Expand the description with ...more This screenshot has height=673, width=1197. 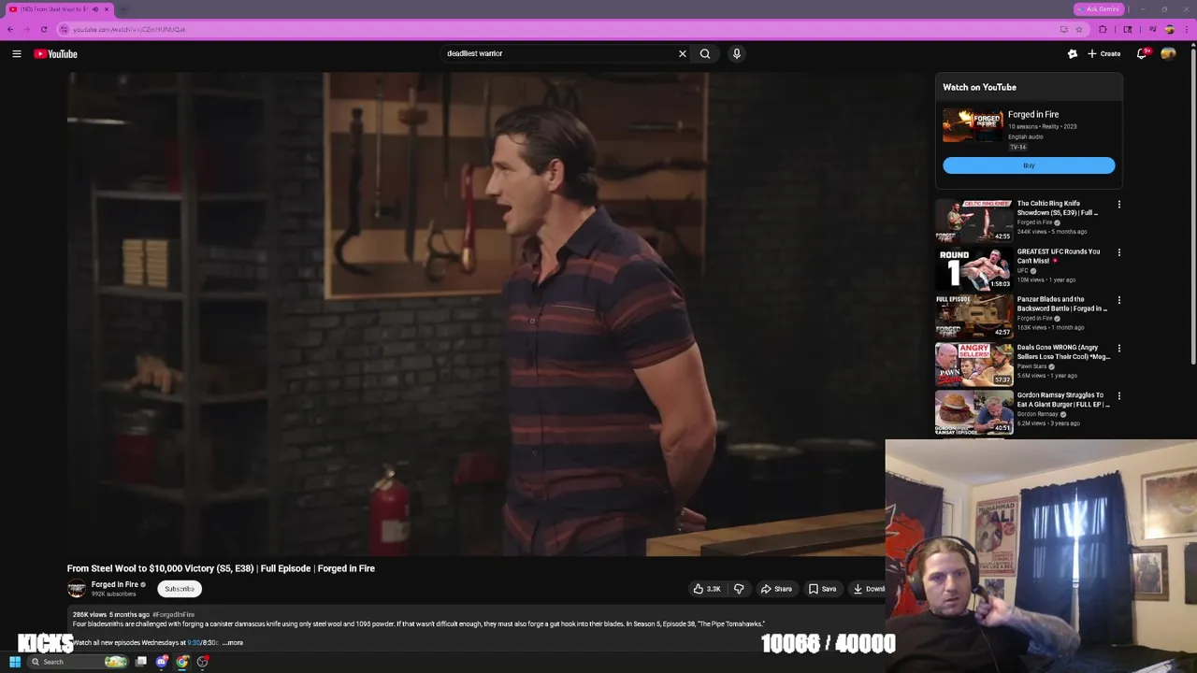pos(232,643)
